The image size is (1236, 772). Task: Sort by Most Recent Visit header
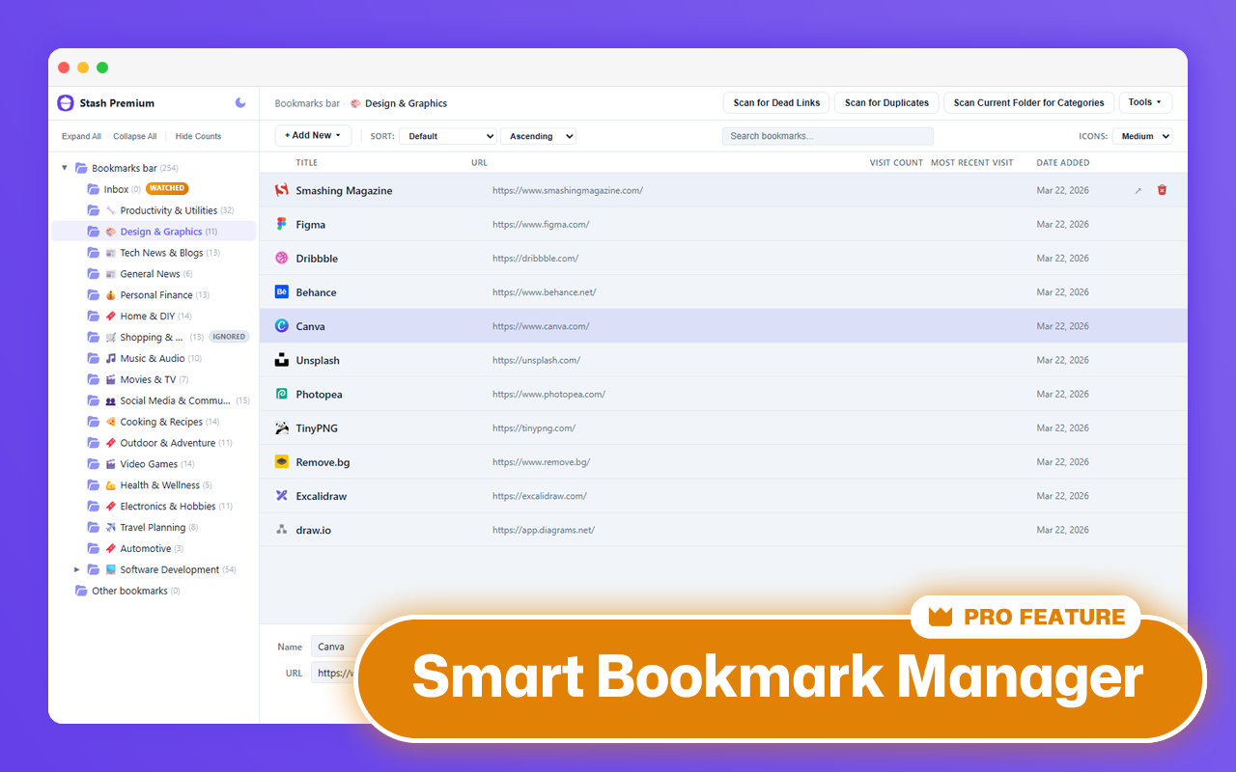(x=972, y=162)
